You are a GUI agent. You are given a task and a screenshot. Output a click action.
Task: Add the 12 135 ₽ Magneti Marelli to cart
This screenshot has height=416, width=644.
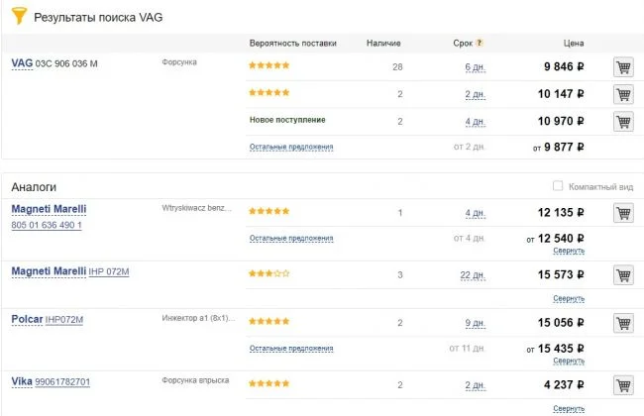623,213
